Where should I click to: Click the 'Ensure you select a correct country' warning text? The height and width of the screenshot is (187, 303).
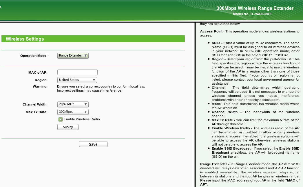pyautogui.click(x=101, y=86)
